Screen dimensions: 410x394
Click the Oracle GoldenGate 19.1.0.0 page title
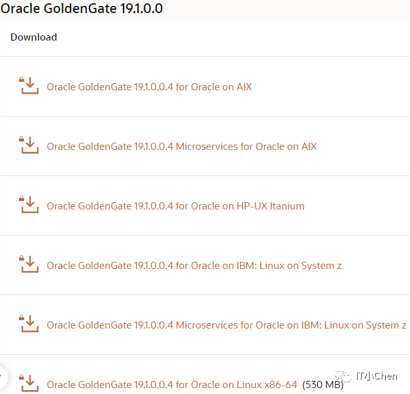[x=82, y=9]
